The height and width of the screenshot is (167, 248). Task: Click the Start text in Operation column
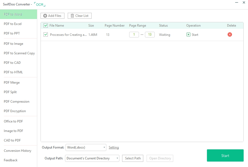[x=195, y=34]
